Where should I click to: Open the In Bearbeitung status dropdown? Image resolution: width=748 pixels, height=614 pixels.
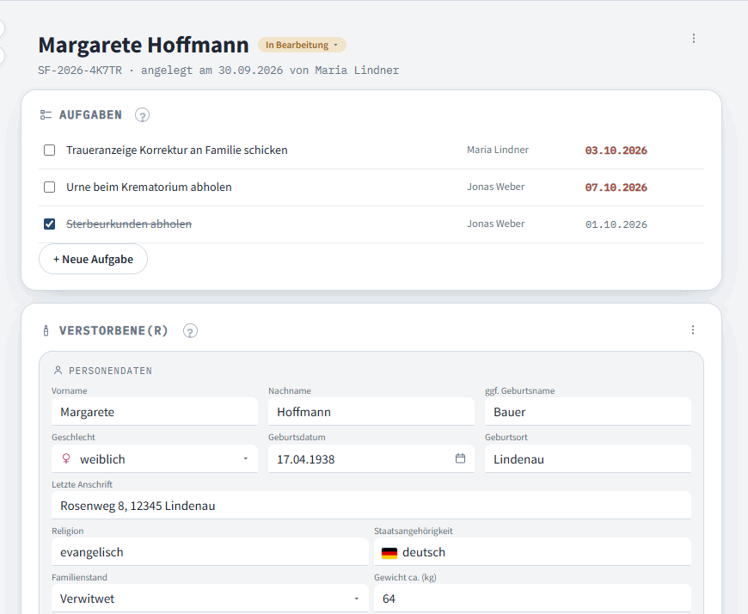coord(302,45)
